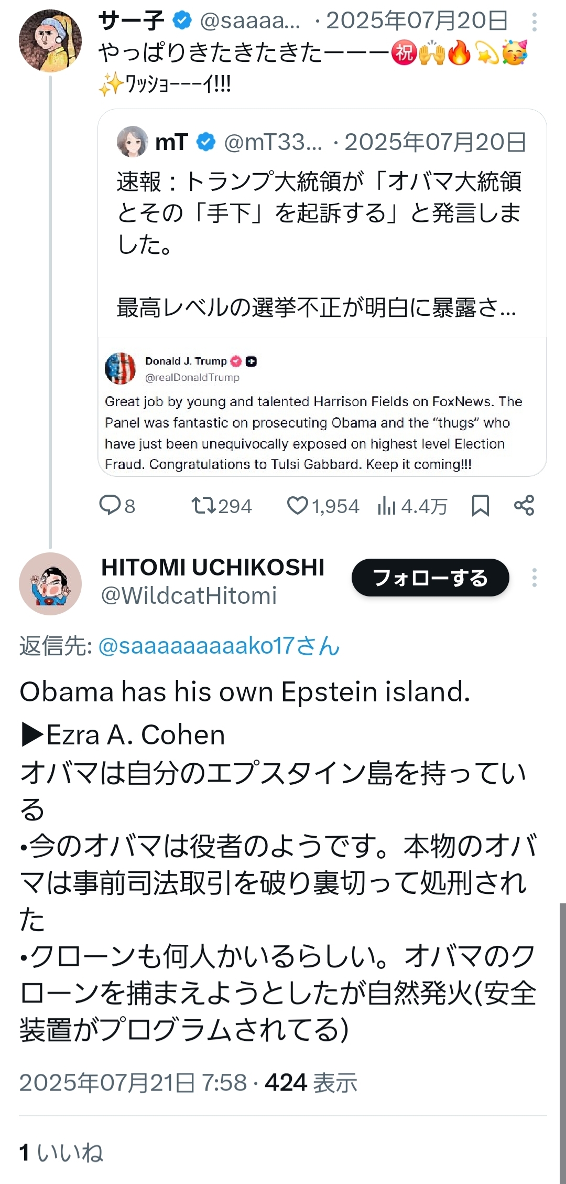
Task: Bookmark the quoted post
Action: pos(480,505)
